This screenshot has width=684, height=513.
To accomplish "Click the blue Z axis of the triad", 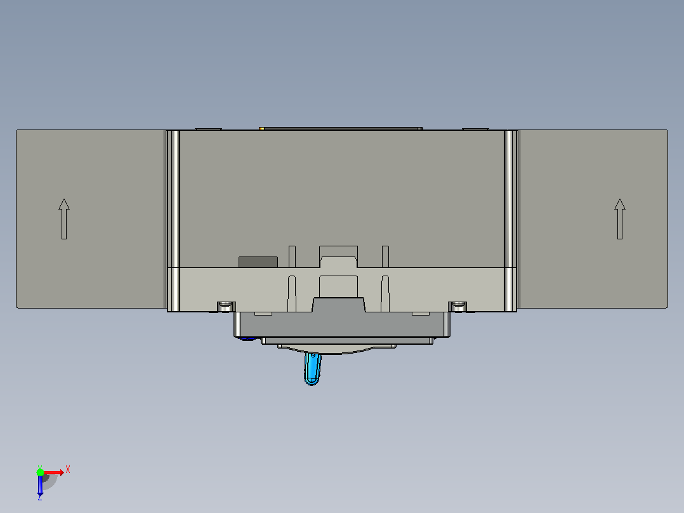I will pos(40,485).
